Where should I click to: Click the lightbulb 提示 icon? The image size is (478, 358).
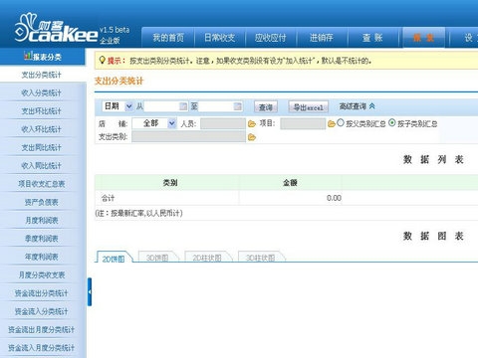coord(103,61)
